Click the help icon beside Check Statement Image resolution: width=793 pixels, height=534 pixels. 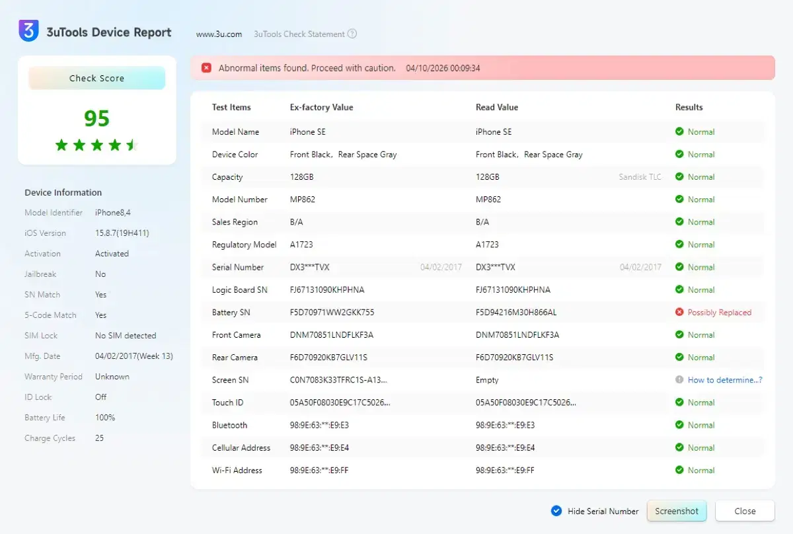point(352,34)
